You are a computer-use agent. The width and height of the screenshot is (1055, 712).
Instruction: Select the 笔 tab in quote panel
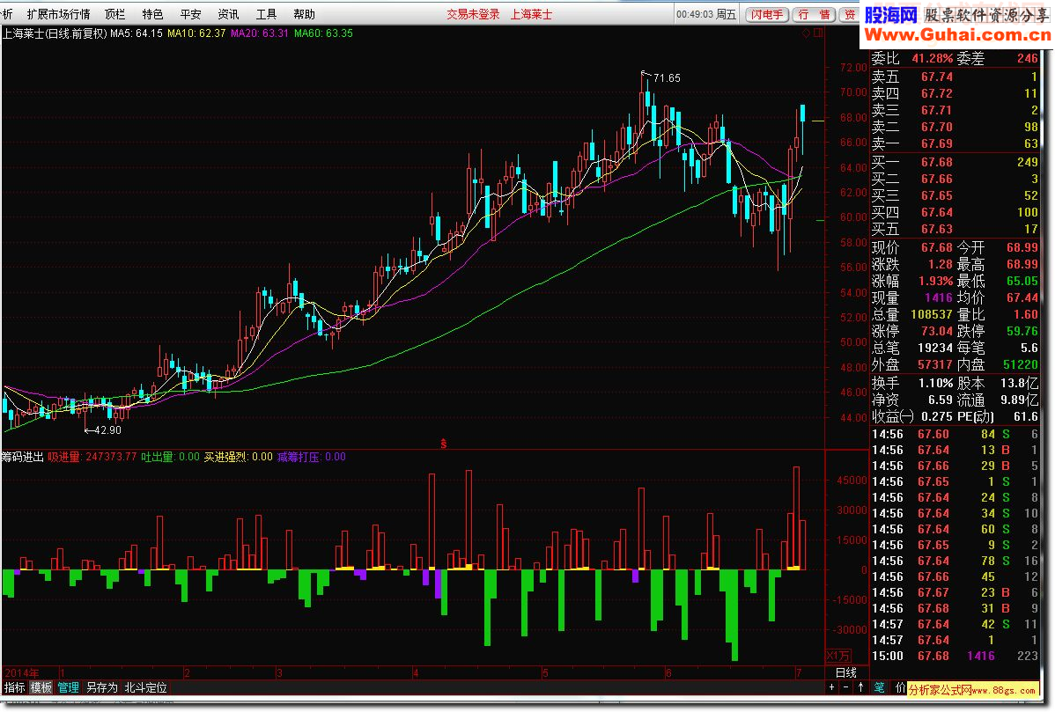(x=879, y=687)
